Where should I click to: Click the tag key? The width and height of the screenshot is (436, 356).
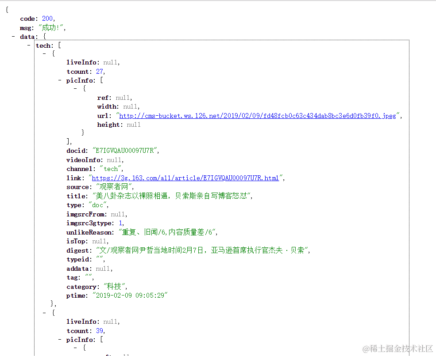(x=72, y=278)
